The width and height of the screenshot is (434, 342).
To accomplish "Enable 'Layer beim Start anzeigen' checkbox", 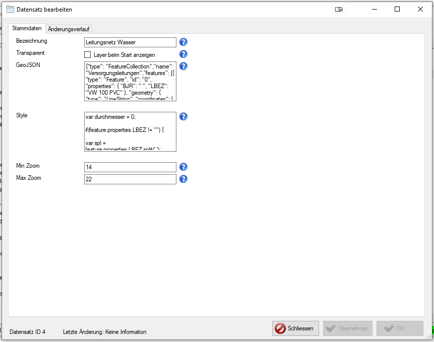I will point(88,54).
